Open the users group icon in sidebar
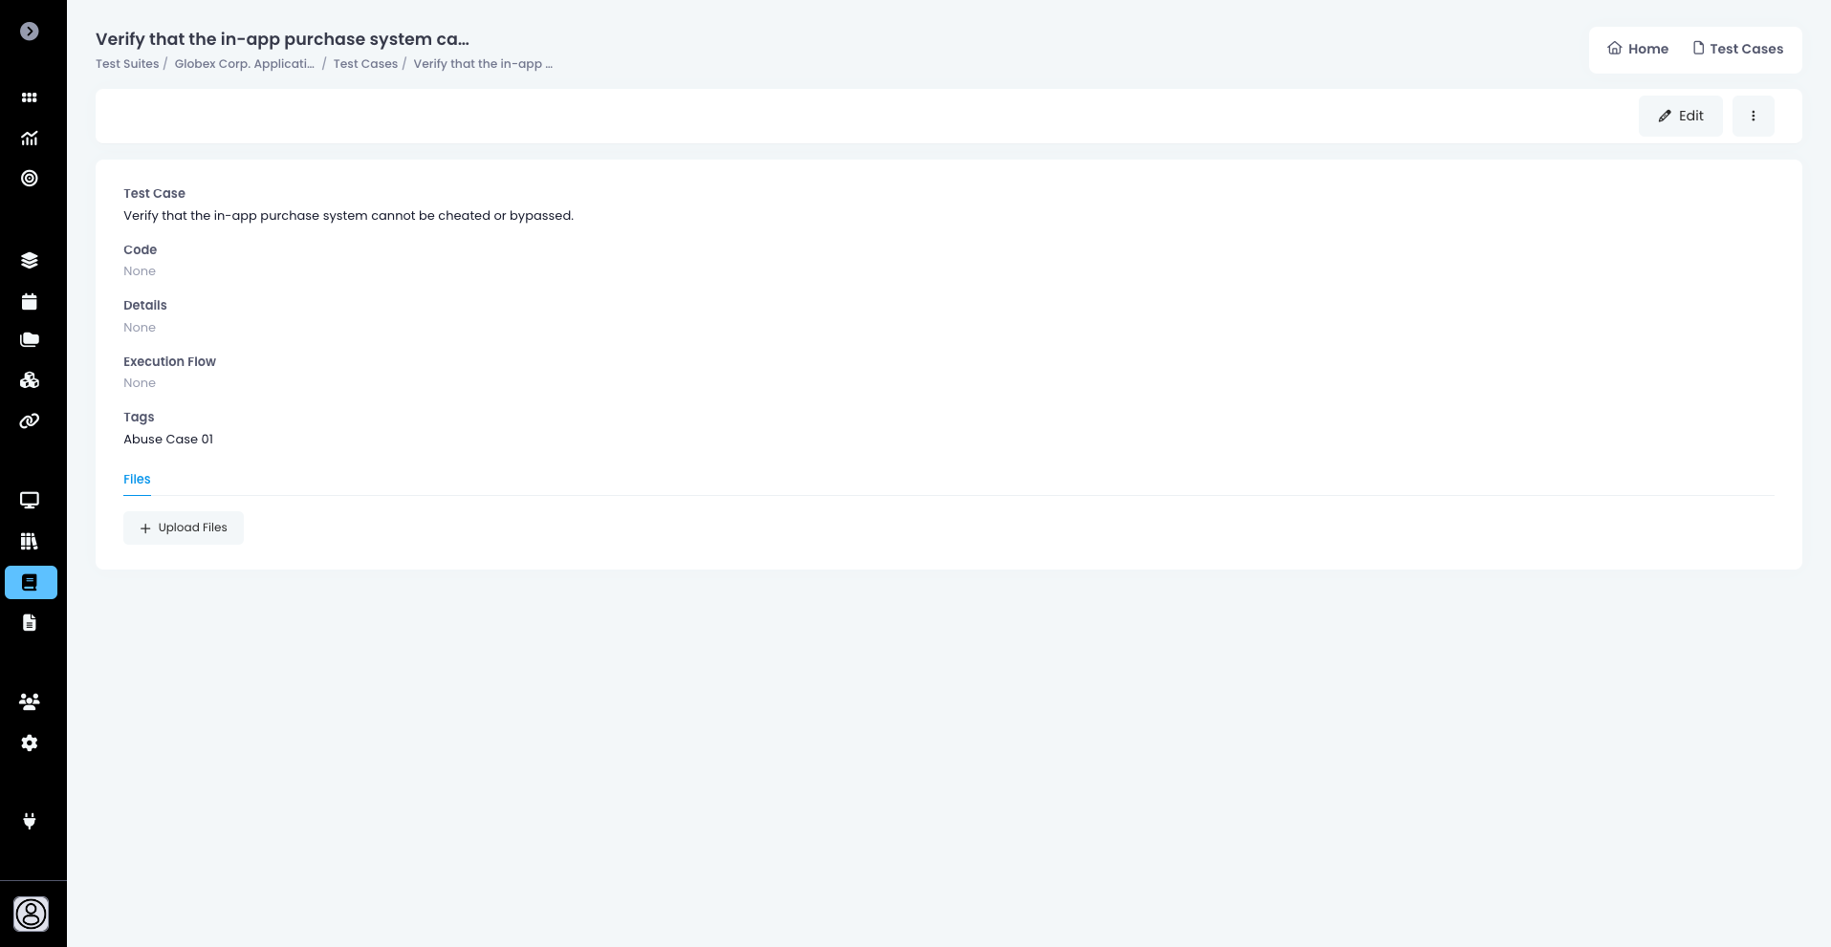The image size is (1831, 947). point(30,702)
